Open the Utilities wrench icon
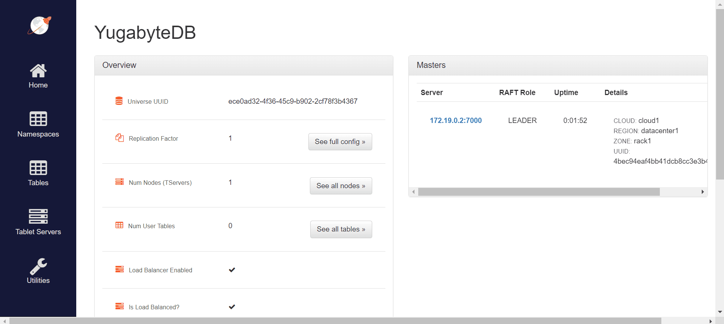 pyautogui.click(x=38, y=266)
